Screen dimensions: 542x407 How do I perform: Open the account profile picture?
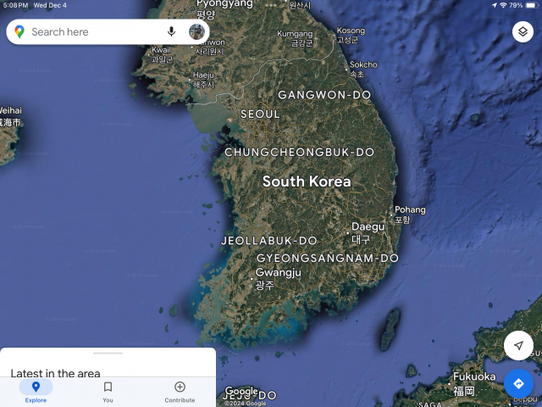(196, 32)
